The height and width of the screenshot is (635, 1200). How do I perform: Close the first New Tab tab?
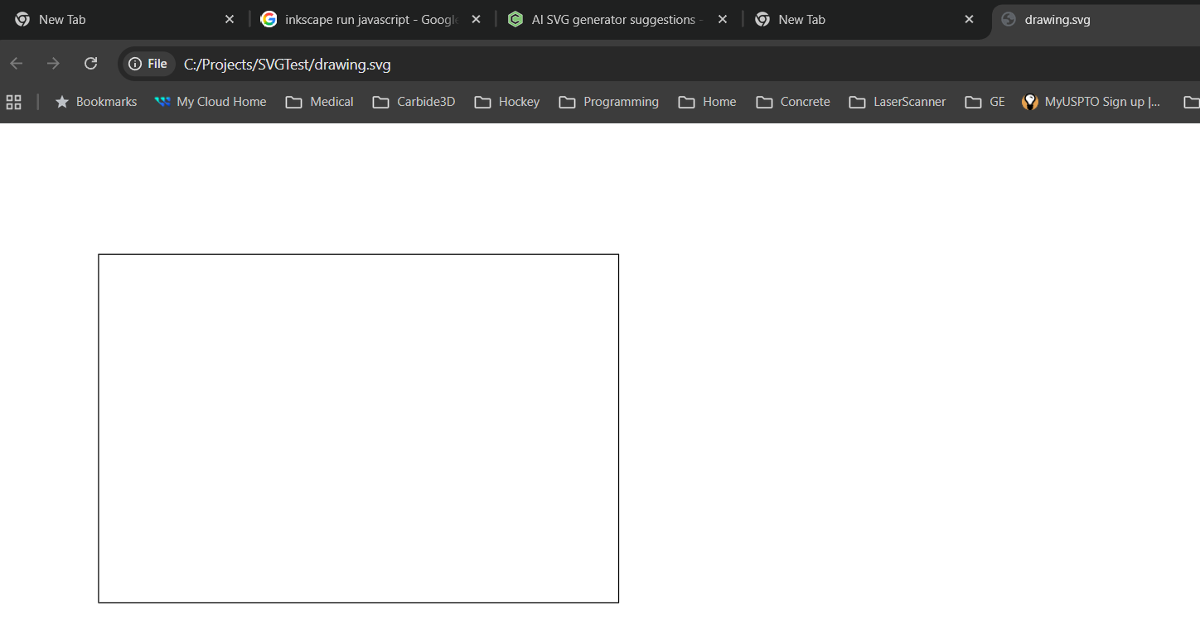tap(230, 19)
